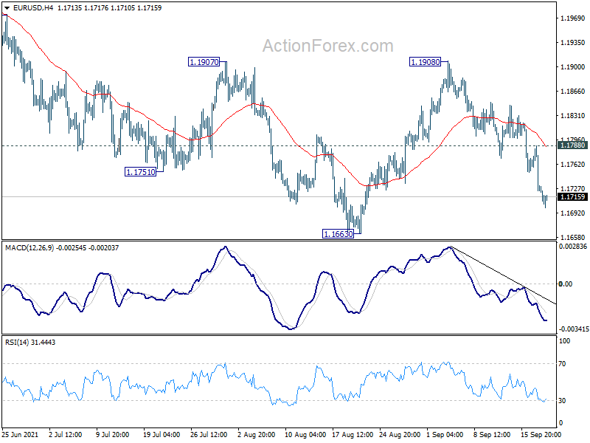Click the 26 Jul 12:00 time label
This screenshot has height=443, width=590.
209,434
